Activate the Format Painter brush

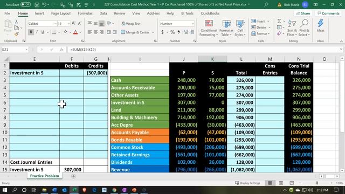coord(16,34)
